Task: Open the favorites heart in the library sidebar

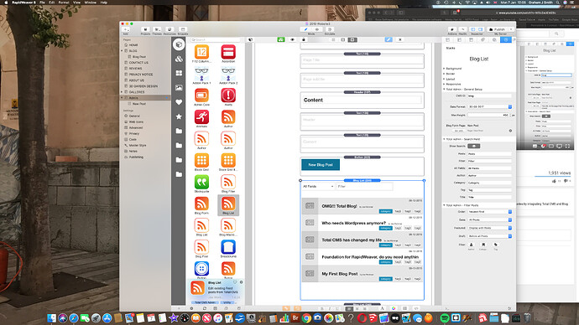Action: coord(179,102)
